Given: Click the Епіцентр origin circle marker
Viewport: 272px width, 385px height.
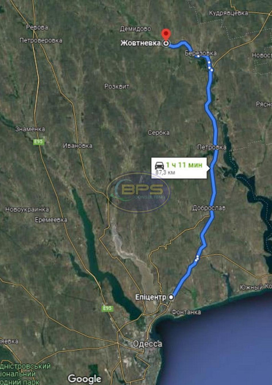Looking at the screenshot, I should coord(171,297).
